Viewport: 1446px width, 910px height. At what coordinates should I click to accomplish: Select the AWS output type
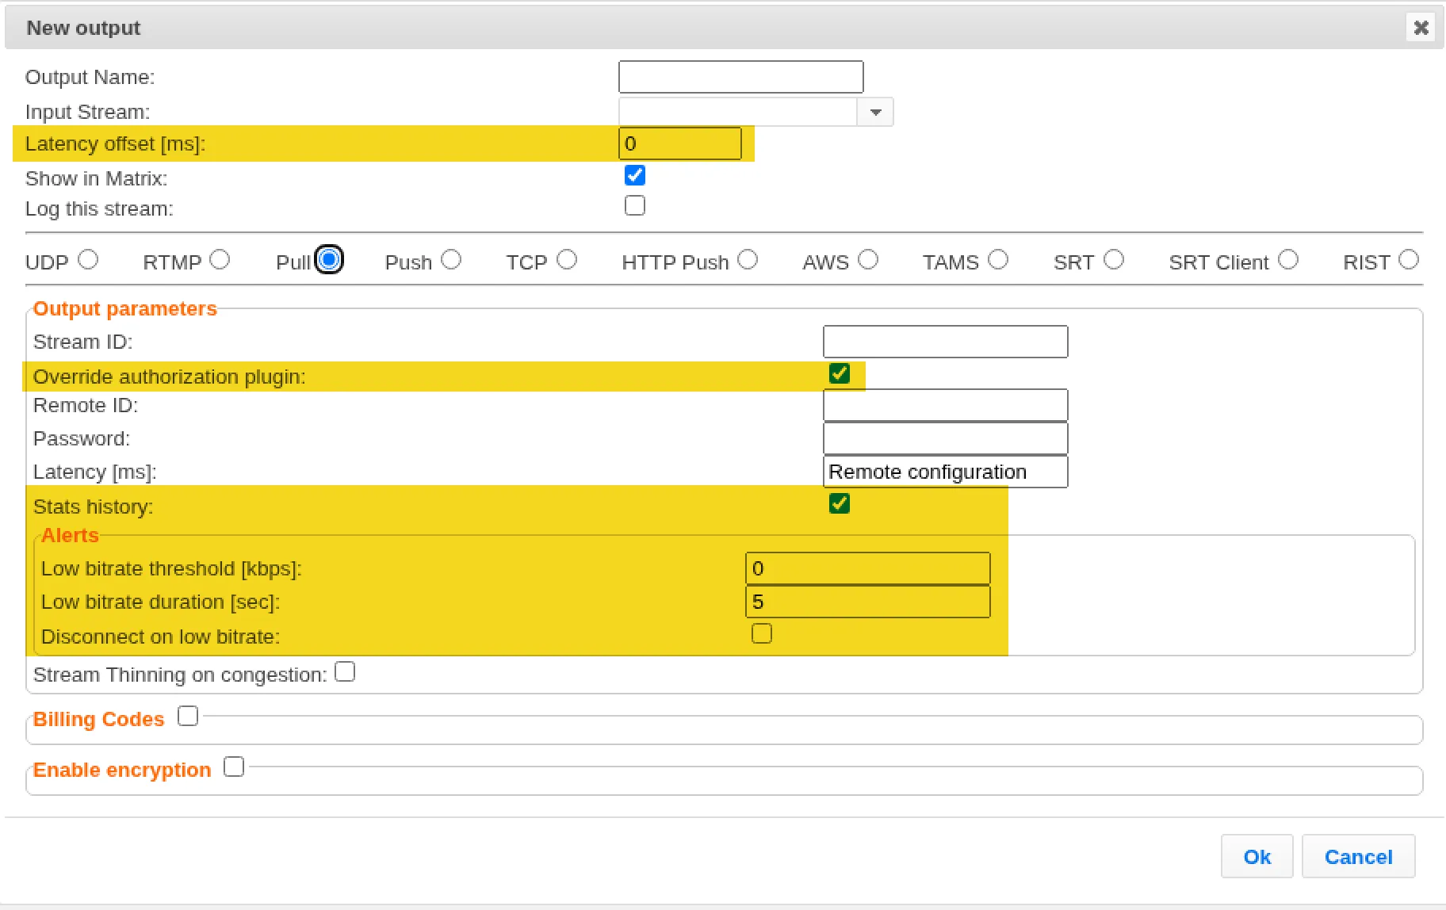click(x=868, y=259)
